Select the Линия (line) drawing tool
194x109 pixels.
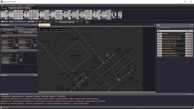click(11, 15)
